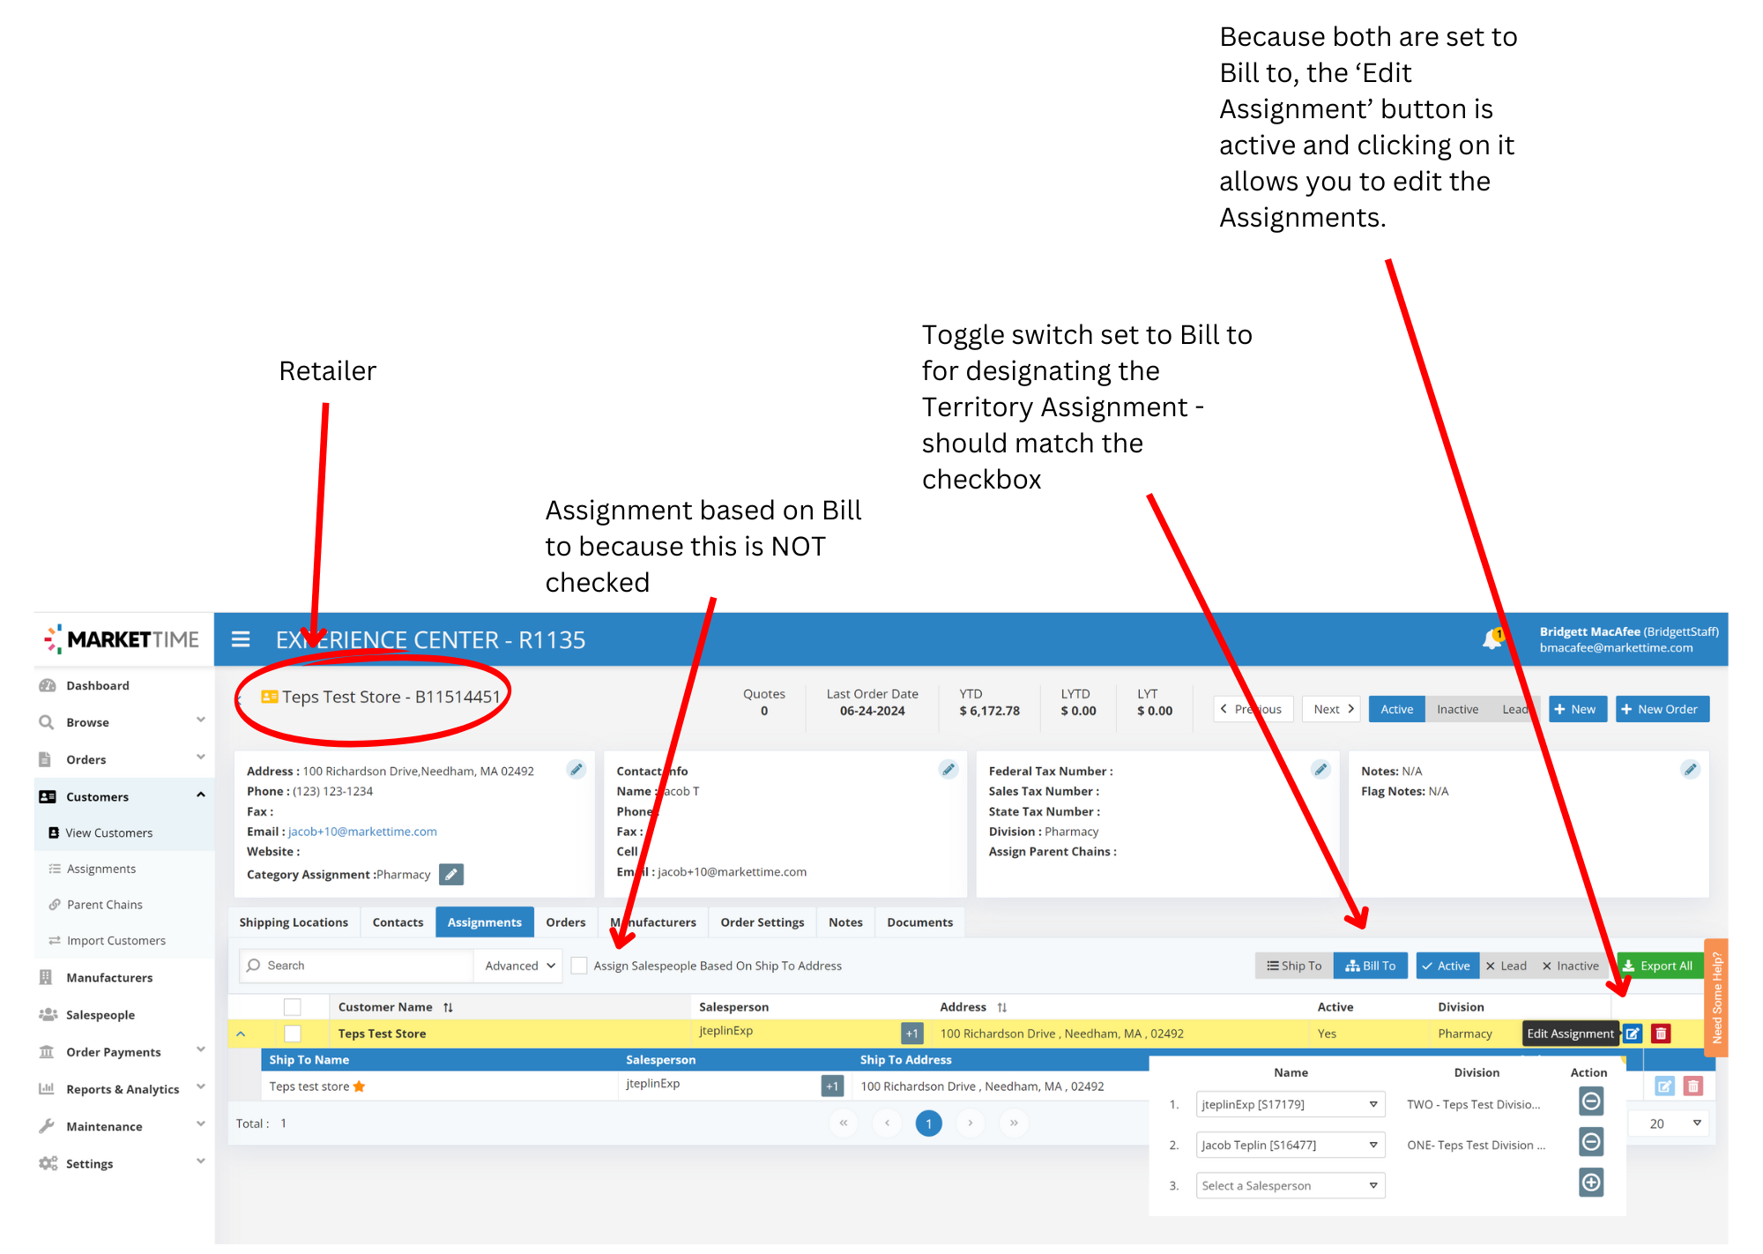Open the Need Some Help side tab
The height and width of the screenshot is (1254, 1763).
tap(1715, 997)
